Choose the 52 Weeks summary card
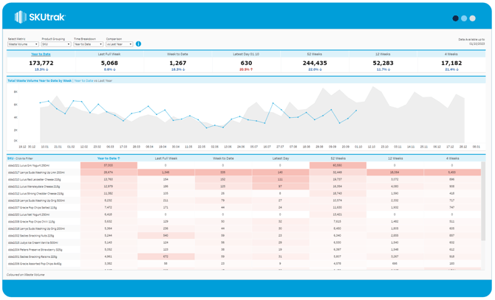Viewport: 495px width, 300px height. (315, 54)
